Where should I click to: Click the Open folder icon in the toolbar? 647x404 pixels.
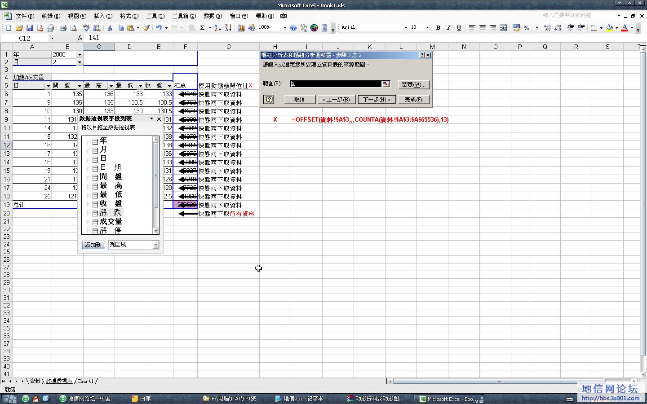point(19,28)
